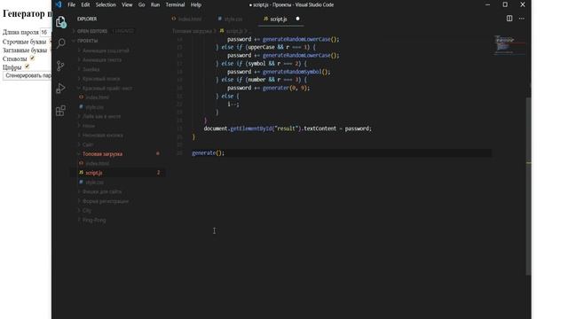The width and height of the screenshot is (568, 319).
Task: Click the code minimap preview
Action: coord(509,45)
